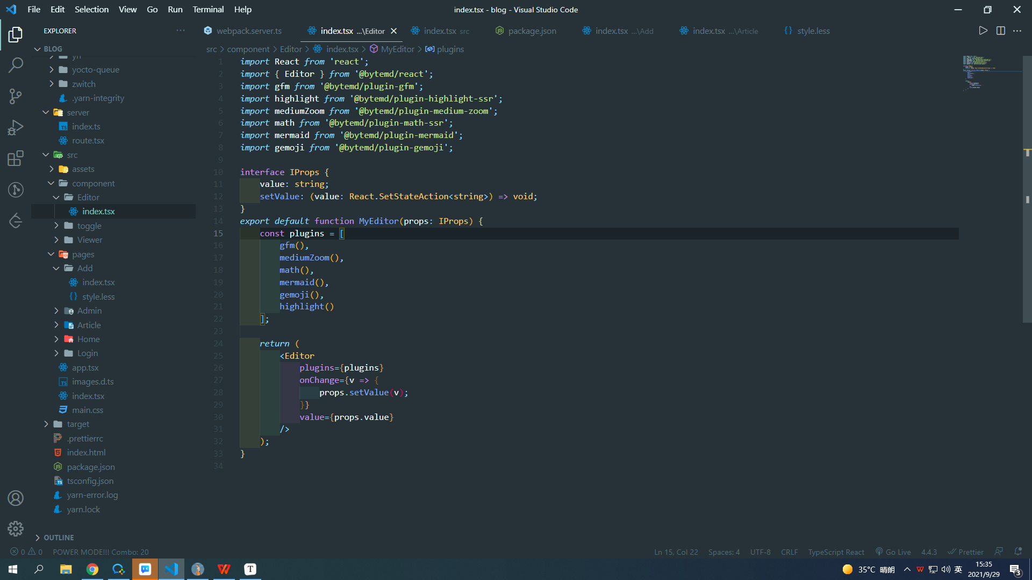
Task: Open the Source Control view
Action: (x=16, y=97)
